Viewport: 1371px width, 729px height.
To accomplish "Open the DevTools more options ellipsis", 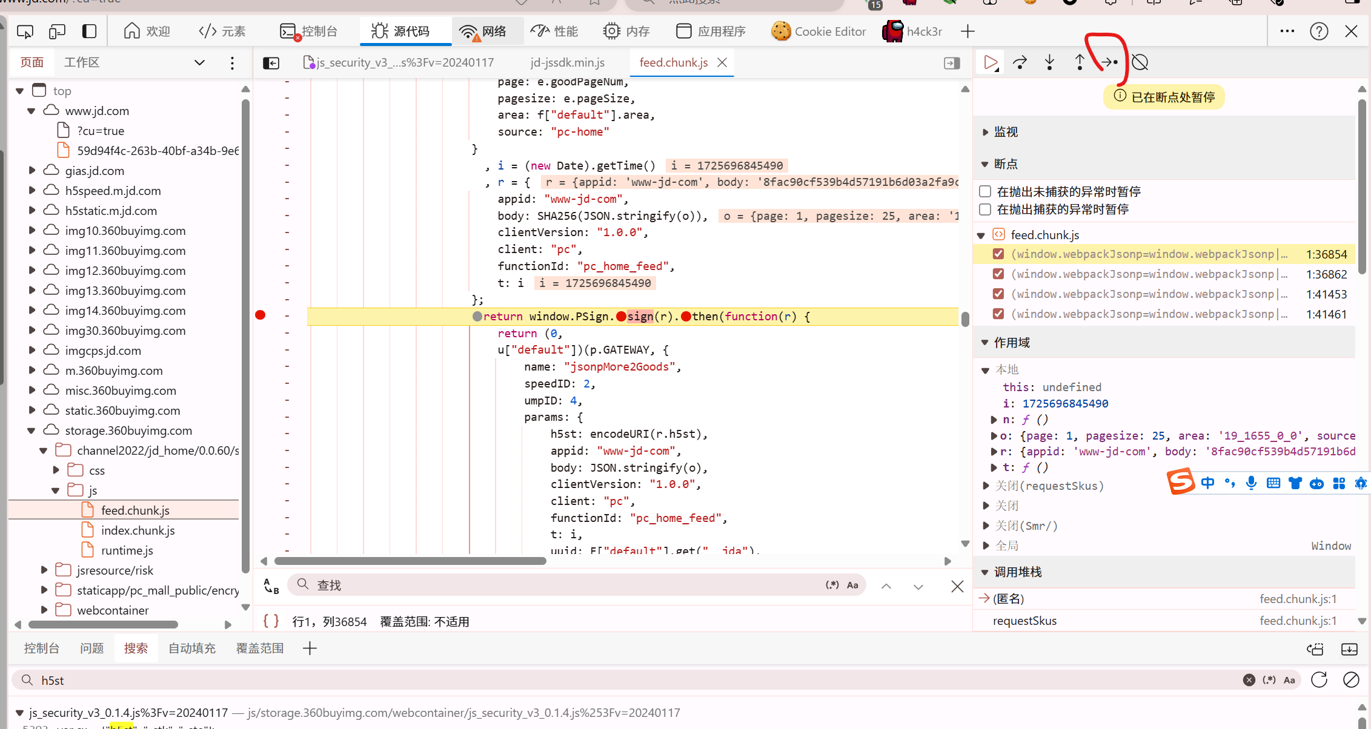I will click(1287, 31).
